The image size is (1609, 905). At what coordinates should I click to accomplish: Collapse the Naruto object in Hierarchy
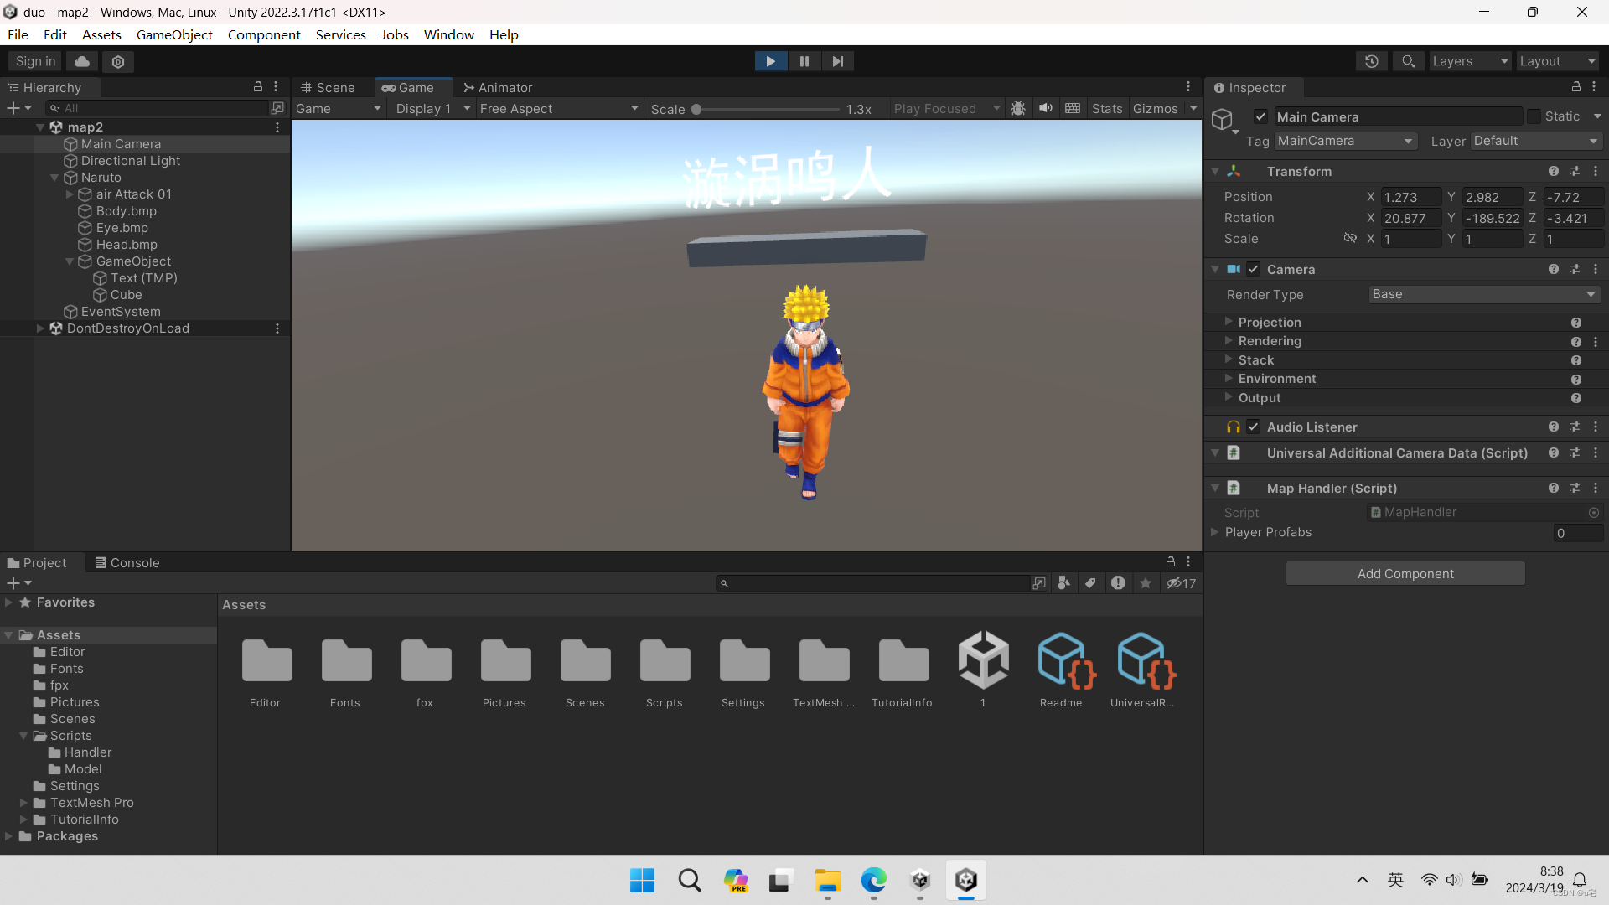tap(54, 178)
